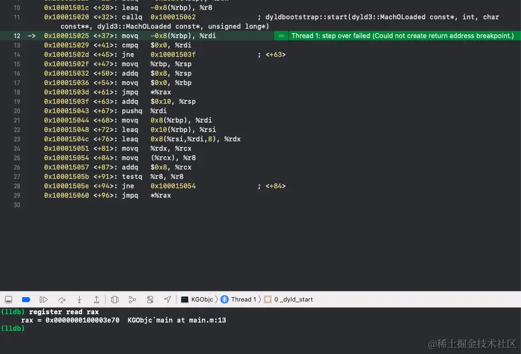521x354 pixels.
Task: Click the address 0x10001501c on line 10
Action: (66, 8)
